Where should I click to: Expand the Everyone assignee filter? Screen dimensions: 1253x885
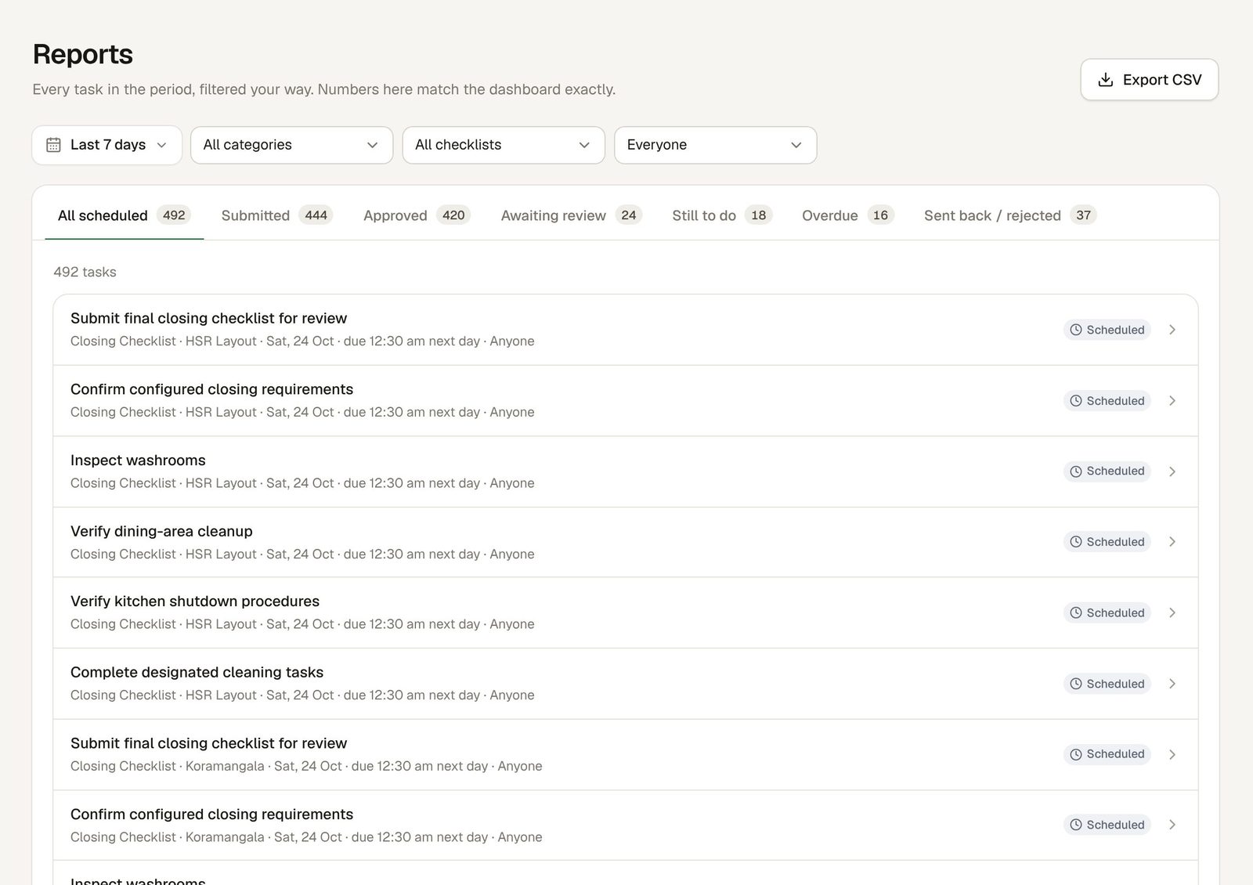click(x=716, y=145)
